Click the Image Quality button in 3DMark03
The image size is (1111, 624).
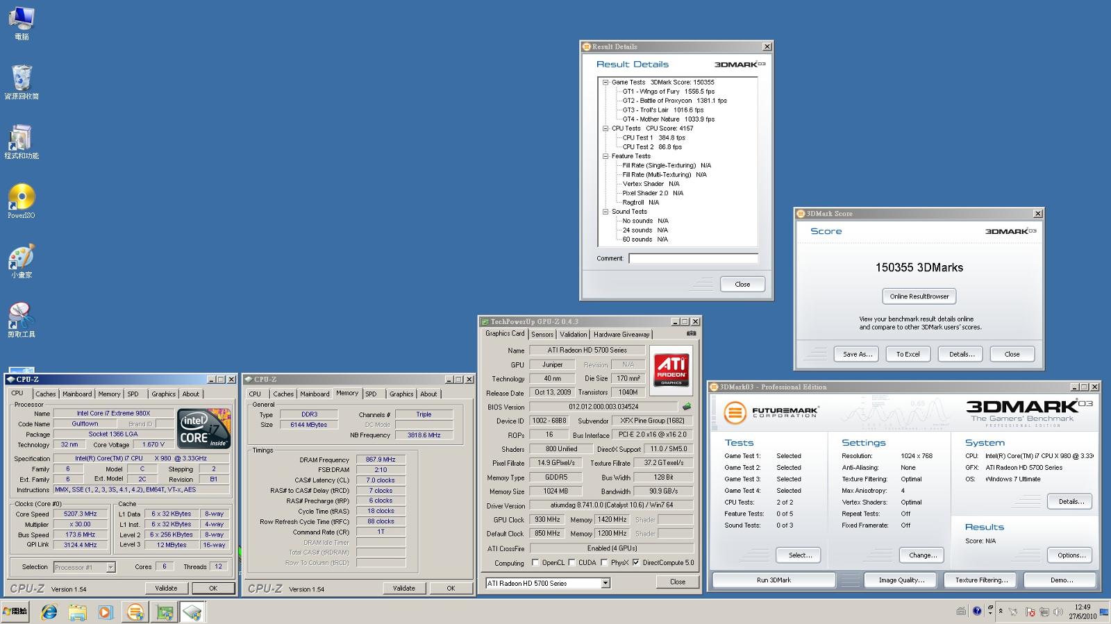[901, 580]
